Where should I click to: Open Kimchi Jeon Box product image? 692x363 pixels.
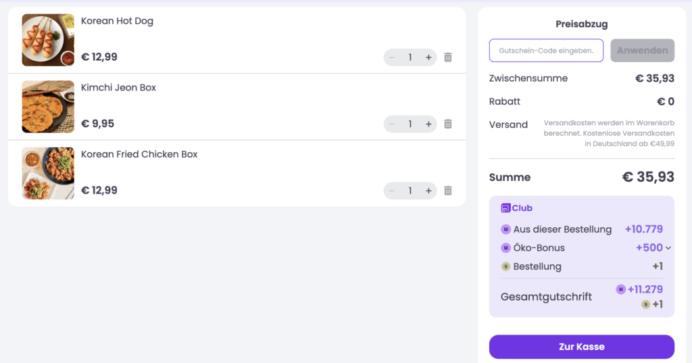pos(48,107)
